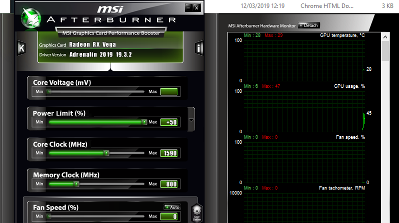This screenshot has width=399, height=223.
Task: Select the Fan Speed 0 value field
Action: (x=169, y=217)
